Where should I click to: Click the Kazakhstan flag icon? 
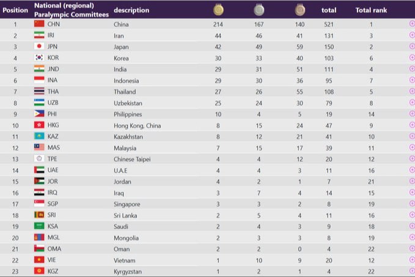click(x=39, y=136)
